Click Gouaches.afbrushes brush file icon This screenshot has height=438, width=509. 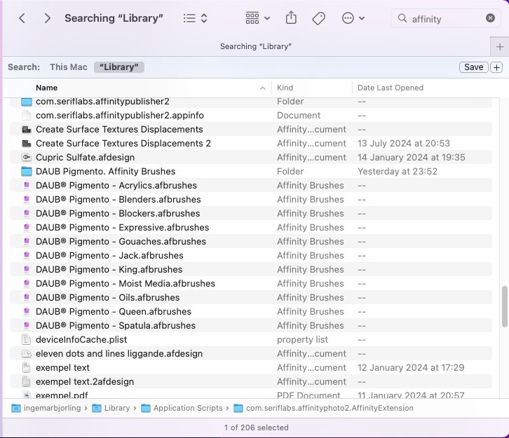click(27, 241)
